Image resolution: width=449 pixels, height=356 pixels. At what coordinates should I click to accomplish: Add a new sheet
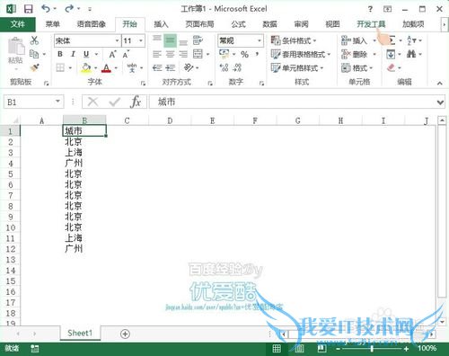[x=125, y=334]
